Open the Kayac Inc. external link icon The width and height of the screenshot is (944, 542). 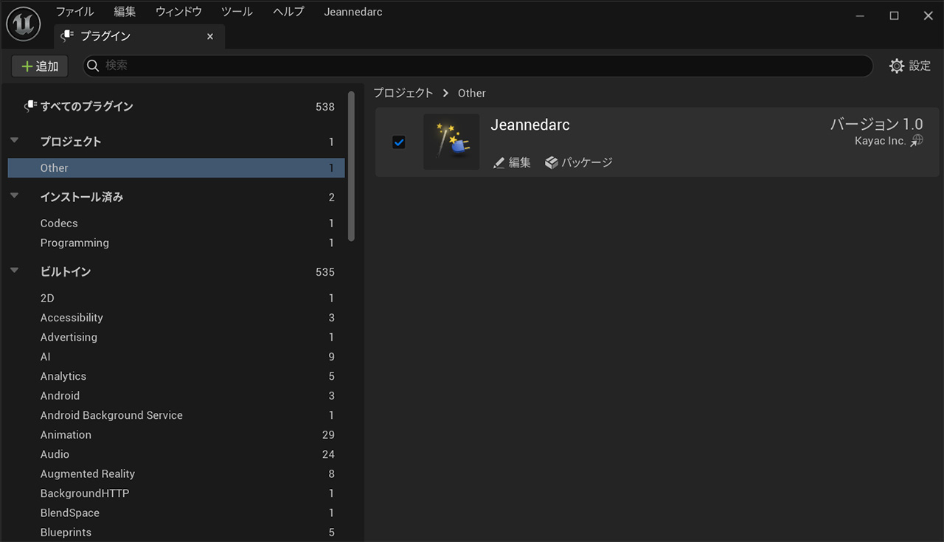click(x=917, y=141)
